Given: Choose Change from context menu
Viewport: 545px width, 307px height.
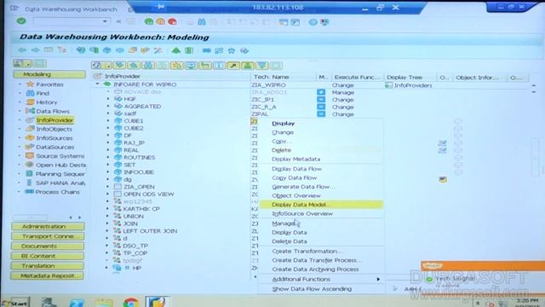Looking at the screenshot, I should [x=283, y=133].
